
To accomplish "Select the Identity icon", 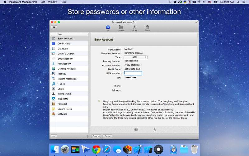I will (x=53, y=74).
